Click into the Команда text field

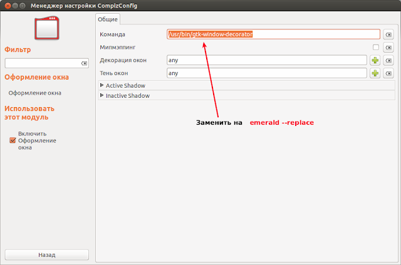(273, 34)
